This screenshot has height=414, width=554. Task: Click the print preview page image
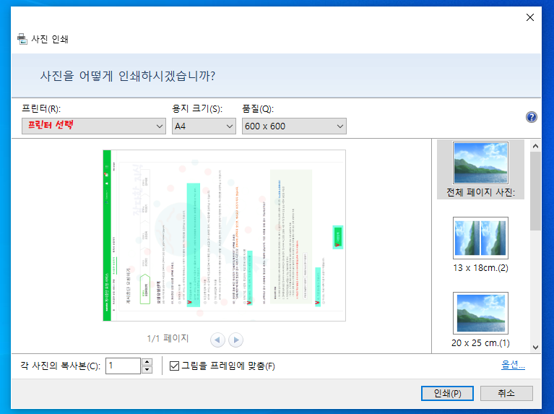coord(225,236)
